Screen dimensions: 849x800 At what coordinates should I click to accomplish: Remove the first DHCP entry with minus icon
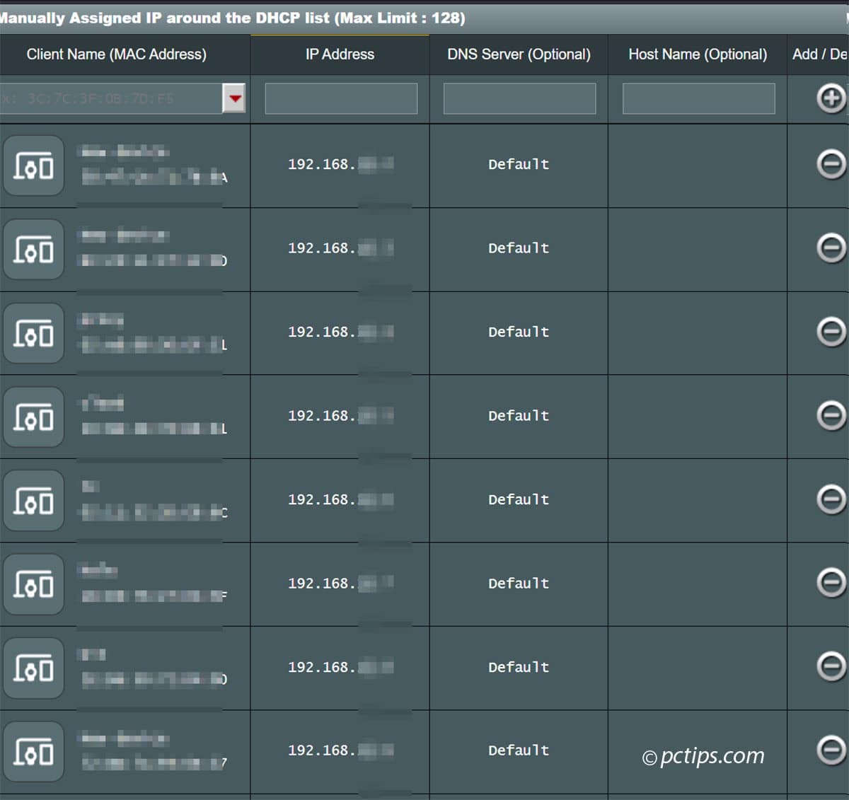click(831, 164)
